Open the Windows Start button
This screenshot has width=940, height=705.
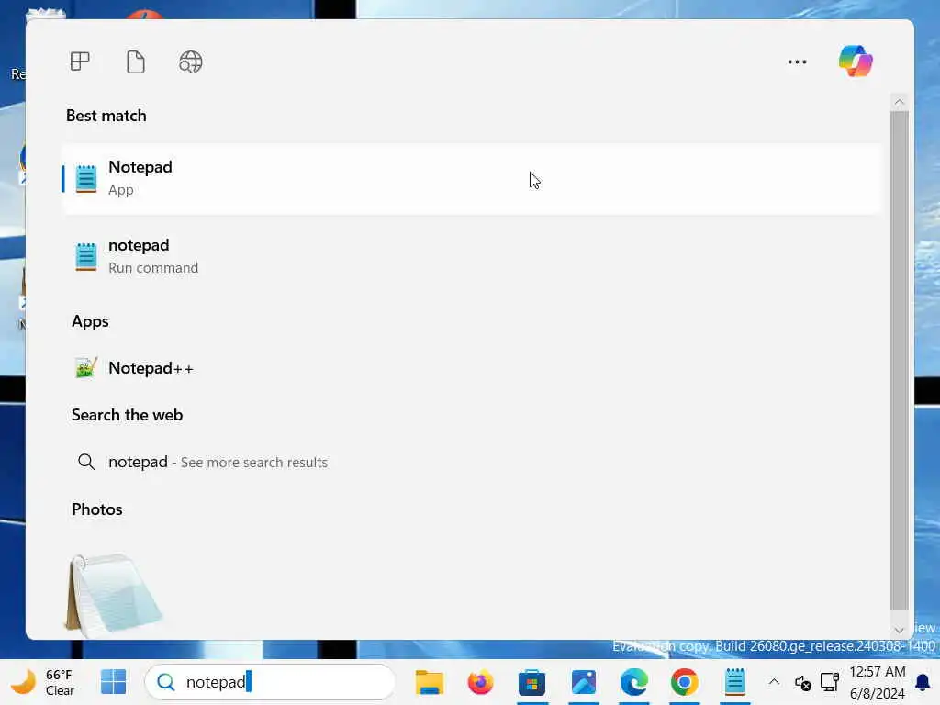pos(113,682)
